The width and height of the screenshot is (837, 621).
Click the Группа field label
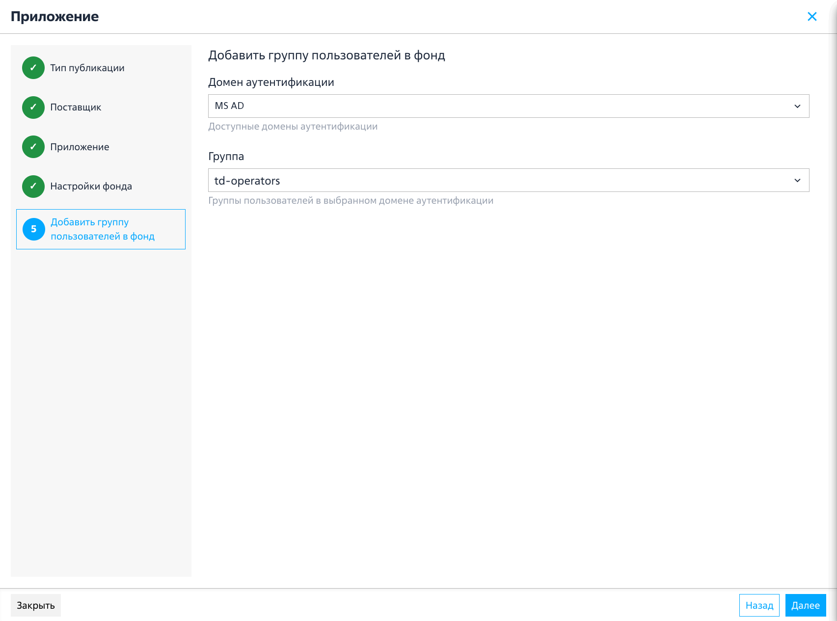click(226, 157)
